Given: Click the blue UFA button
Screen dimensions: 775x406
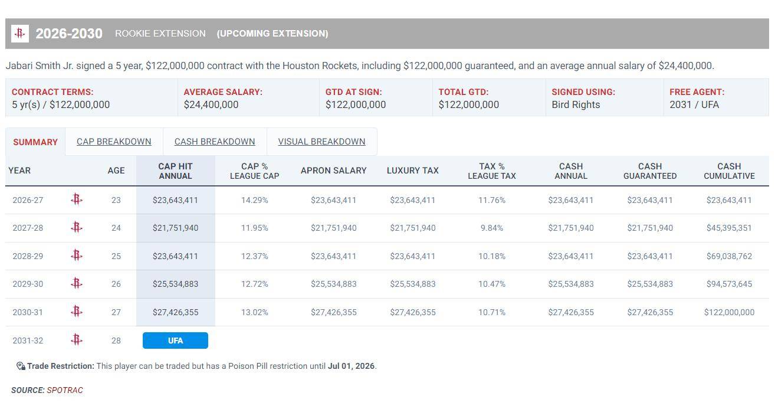Looking at the screenshot, I should coord(175,340).
